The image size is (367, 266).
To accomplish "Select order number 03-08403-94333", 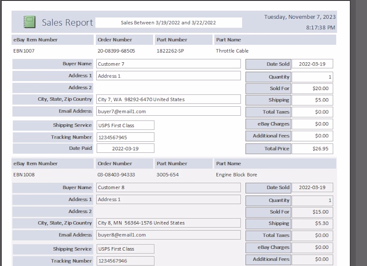I will [x=116, y=175].
